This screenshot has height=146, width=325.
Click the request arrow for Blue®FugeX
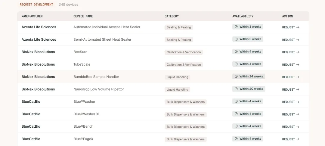tap(298, 139)
